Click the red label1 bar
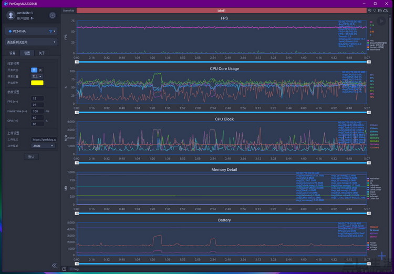The width and height of the screenshot is (394, 274). pyautogui.click(x=221, y=11)
